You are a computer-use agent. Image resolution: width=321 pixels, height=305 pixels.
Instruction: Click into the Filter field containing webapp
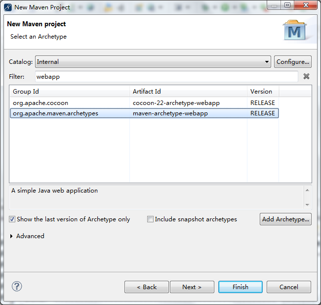[x=166, y=77]
